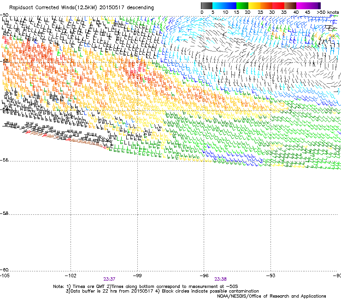Image resolution: width=341 pixels, height=299 pixels.
Task: Click the orange 25-30 knots legend swatch
Action: (x=266, y=6)
